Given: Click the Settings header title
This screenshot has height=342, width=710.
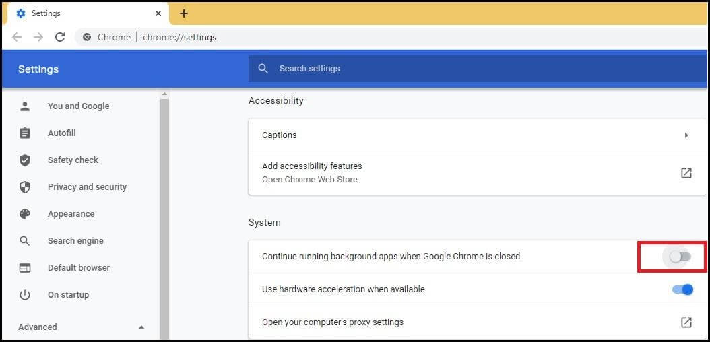Looking at the screenshot, I should 38,69.
